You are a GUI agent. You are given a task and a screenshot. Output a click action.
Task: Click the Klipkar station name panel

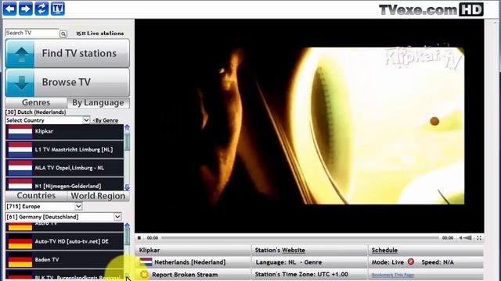click(193, 250)
